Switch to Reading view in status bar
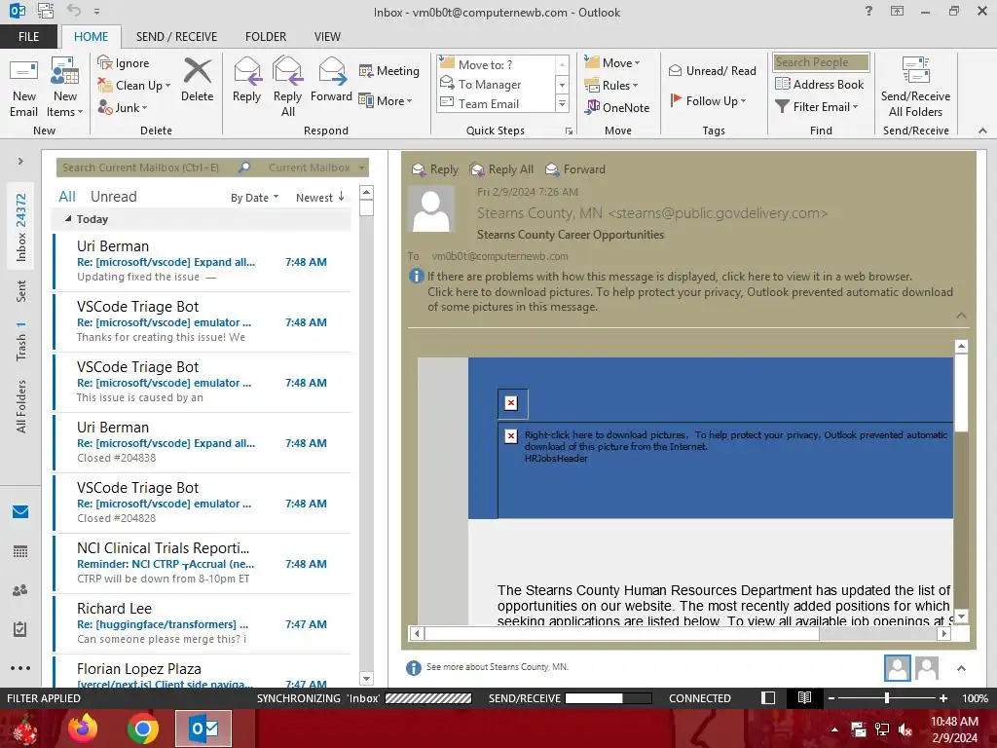This screenshot has width=997, height=748. (x=804, y=697)
